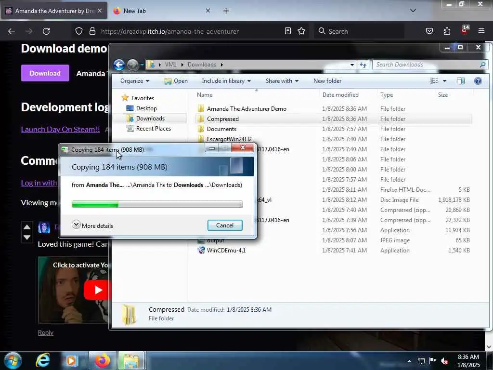Click New folder in the toolbar
This screenshot has width=493, height=370.
tap(327, 81)
